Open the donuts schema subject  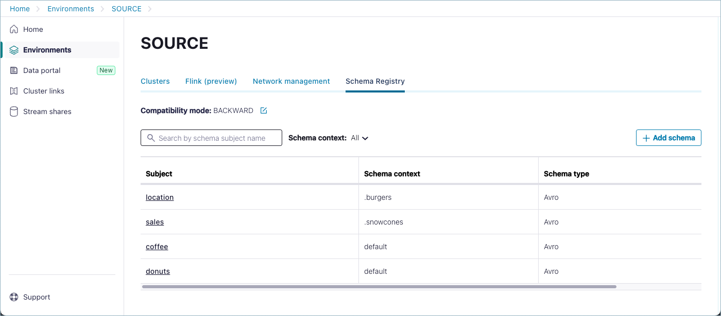tap(158, 271)
